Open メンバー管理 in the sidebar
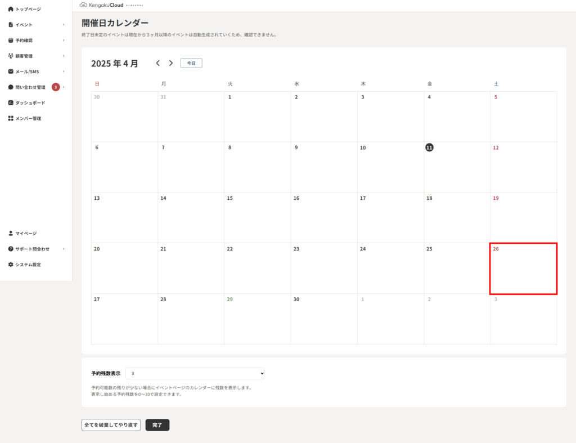Viewport: 576px width, 443px height. 28,118
